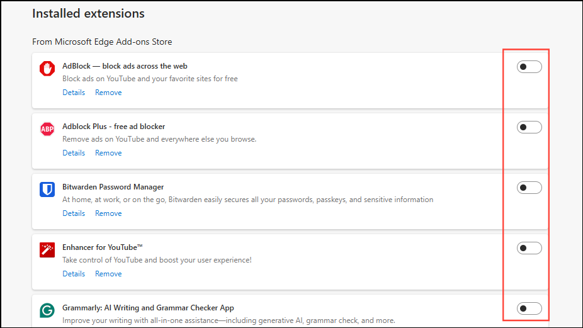The height and width of the screenshot is (328, 583).
Task: Remove the AdBlock extension
Action: click(108, 93)
